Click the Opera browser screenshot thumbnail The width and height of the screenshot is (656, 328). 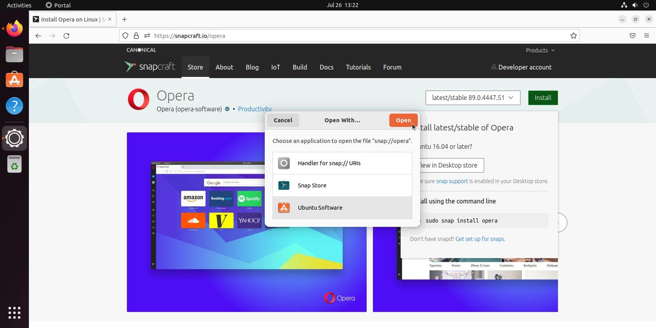point(247,222)
